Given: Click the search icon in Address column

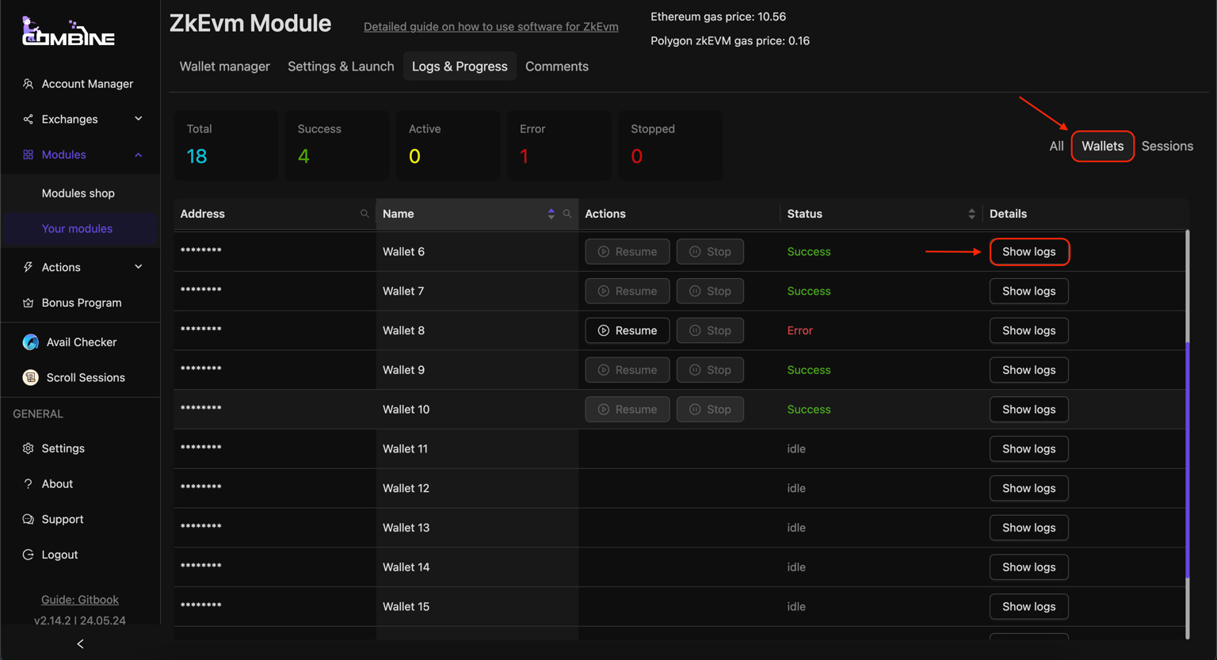Looking at the screenshot, I should (364, 214).
